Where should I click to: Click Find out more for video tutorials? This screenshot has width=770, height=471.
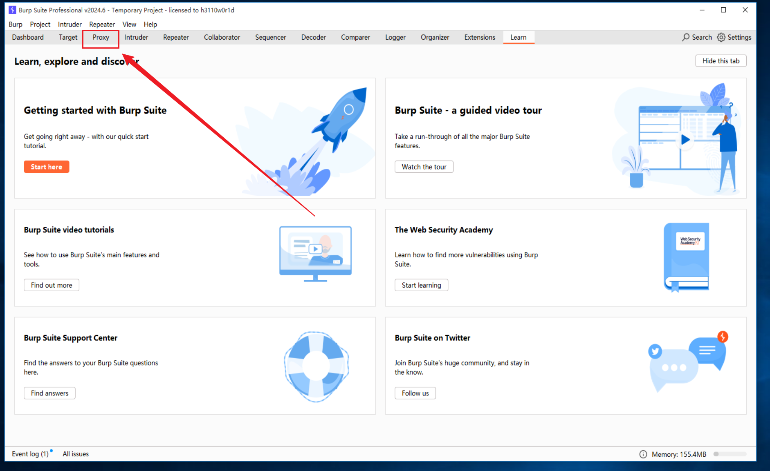coord(52,285)
